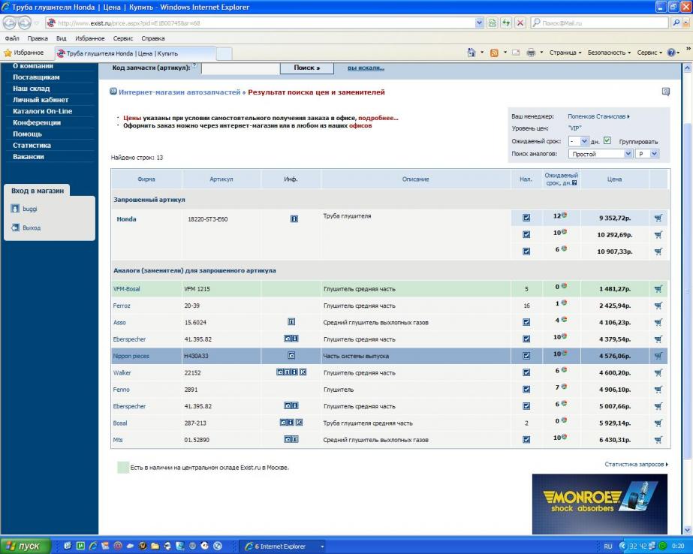Open the Статистика запросов link
This screenshot has height=554, width=693.
point(636,465)
